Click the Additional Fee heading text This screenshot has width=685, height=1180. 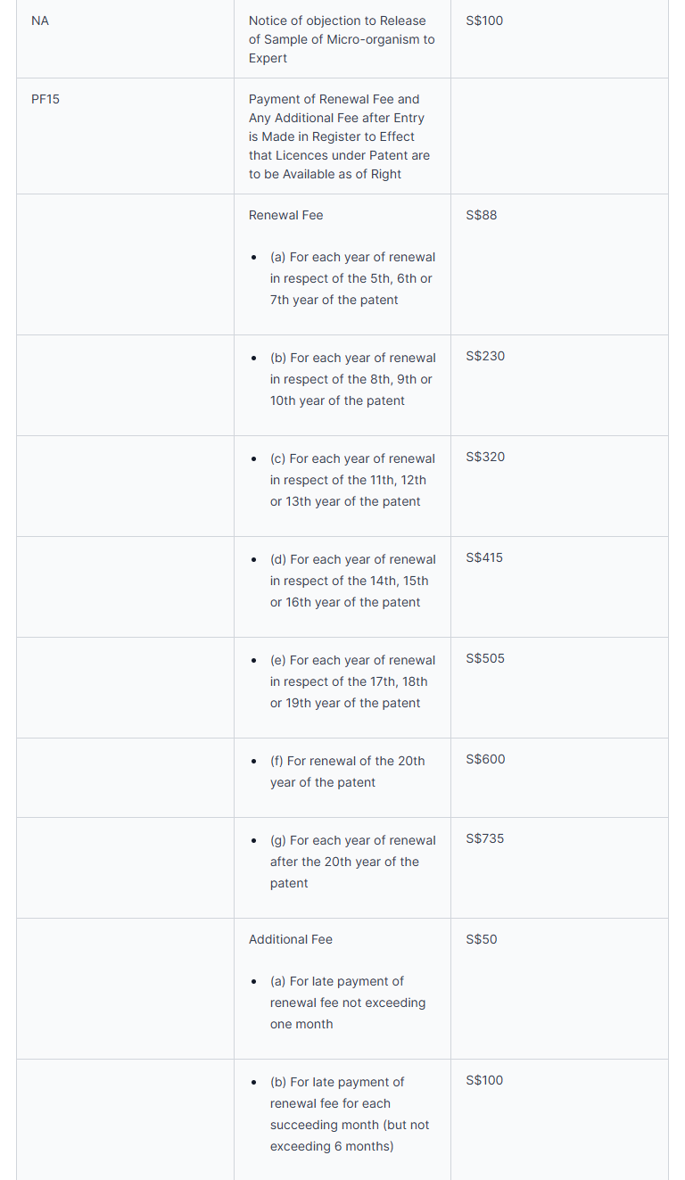click(x=291, y=939)
